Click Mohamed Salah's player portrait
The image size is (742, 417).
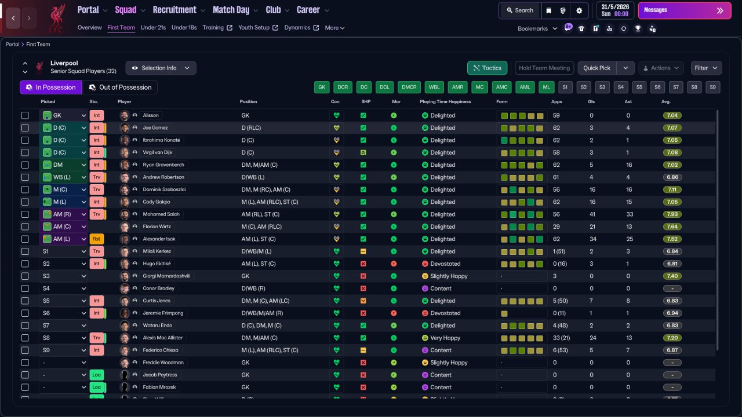(124, 214)
